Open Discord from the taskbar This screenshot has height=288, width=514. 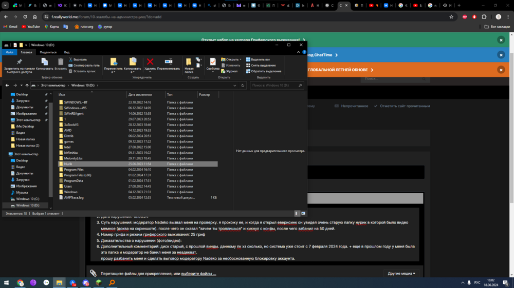pyautogui.click(x=85, y=283)
